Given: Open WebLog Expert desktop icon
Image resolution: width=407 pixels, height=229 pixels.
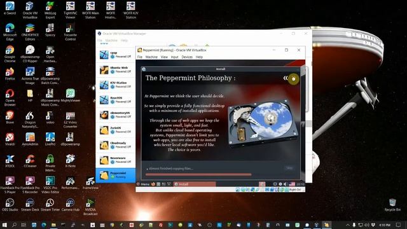Looking at the screenshot, I should [50, 10].
